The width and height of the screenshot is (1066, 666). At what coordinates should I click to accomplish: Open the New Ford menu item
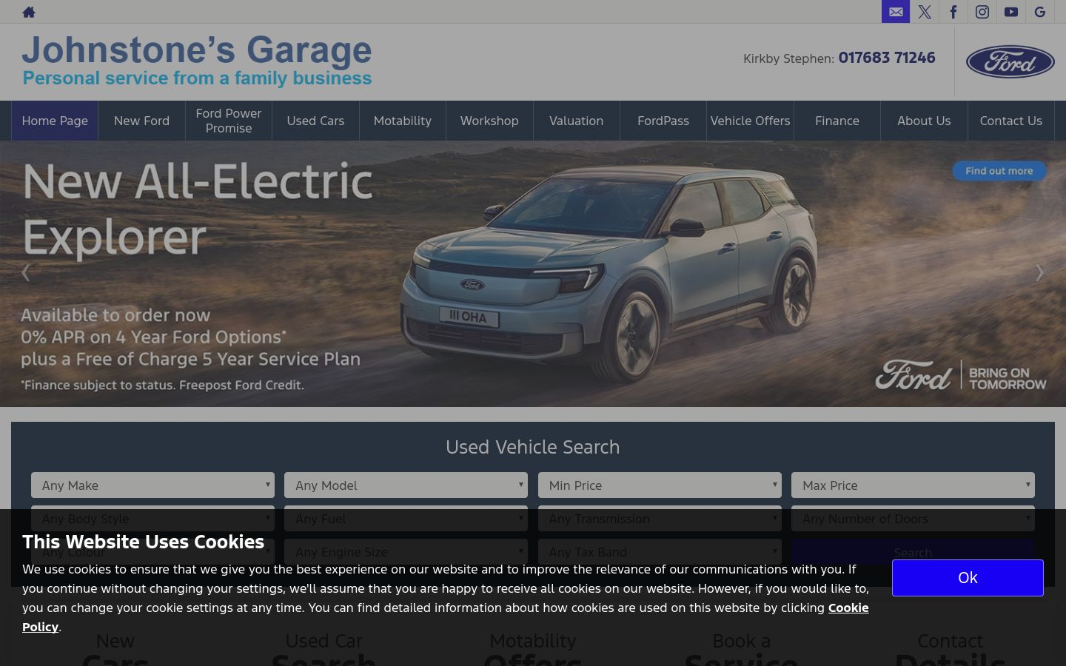tap(141, 121)
